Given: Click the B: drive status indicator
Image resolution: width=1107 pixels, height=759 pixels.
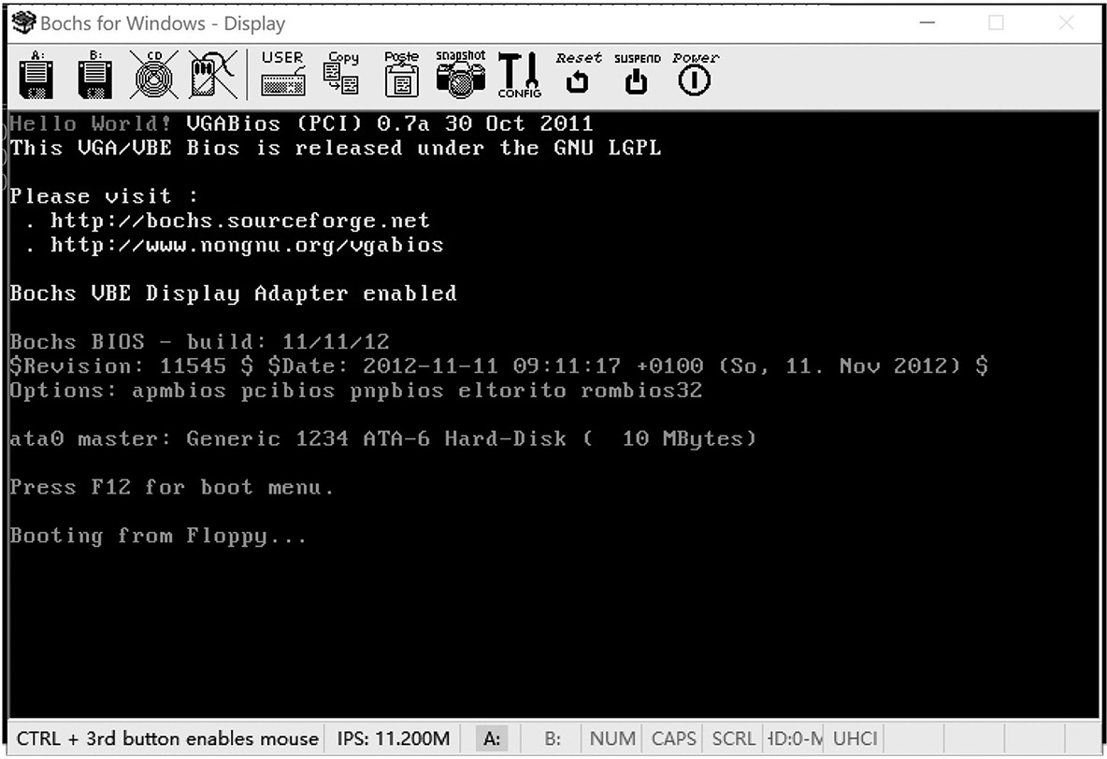Looking at the screenshot, I should pyautogui.click(x=553, y=738).
